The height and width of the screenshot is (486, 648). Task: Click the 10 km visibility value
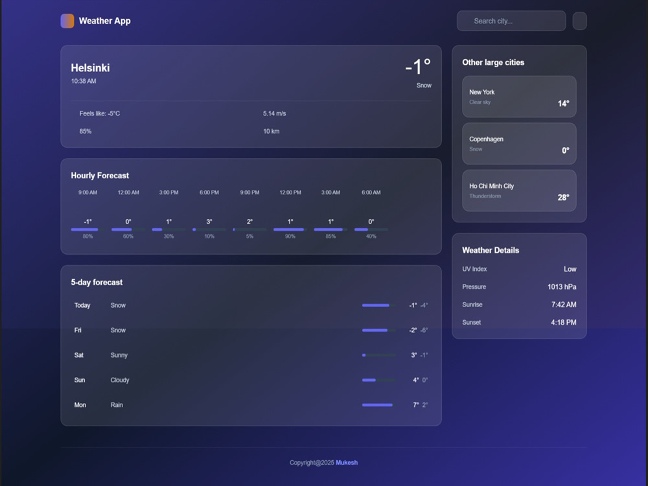coord(271,132)
